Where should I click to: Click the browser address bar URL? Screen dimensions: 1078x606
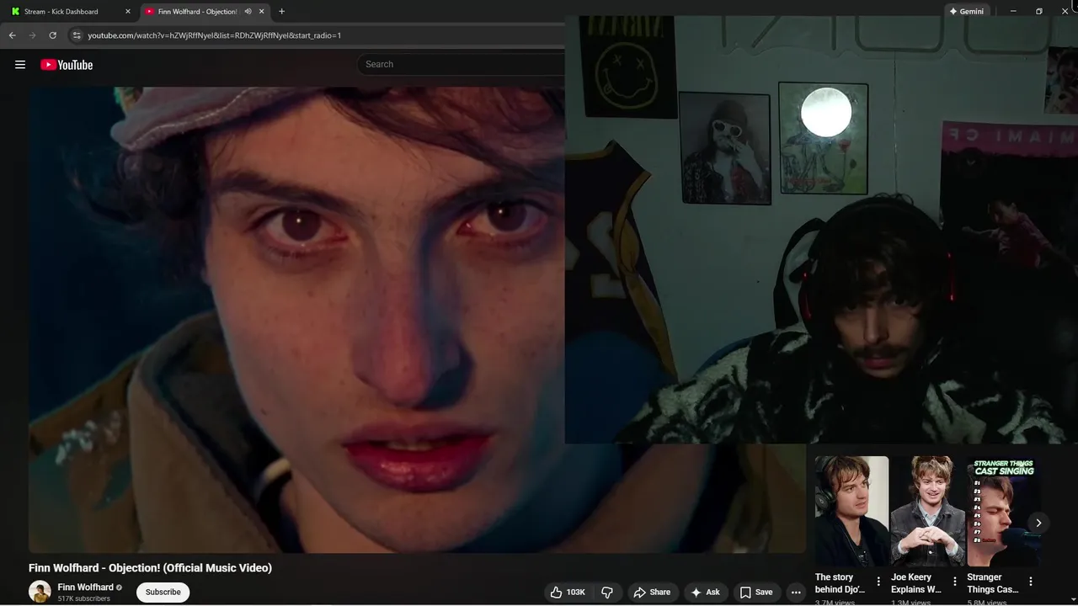click(215, 35)
